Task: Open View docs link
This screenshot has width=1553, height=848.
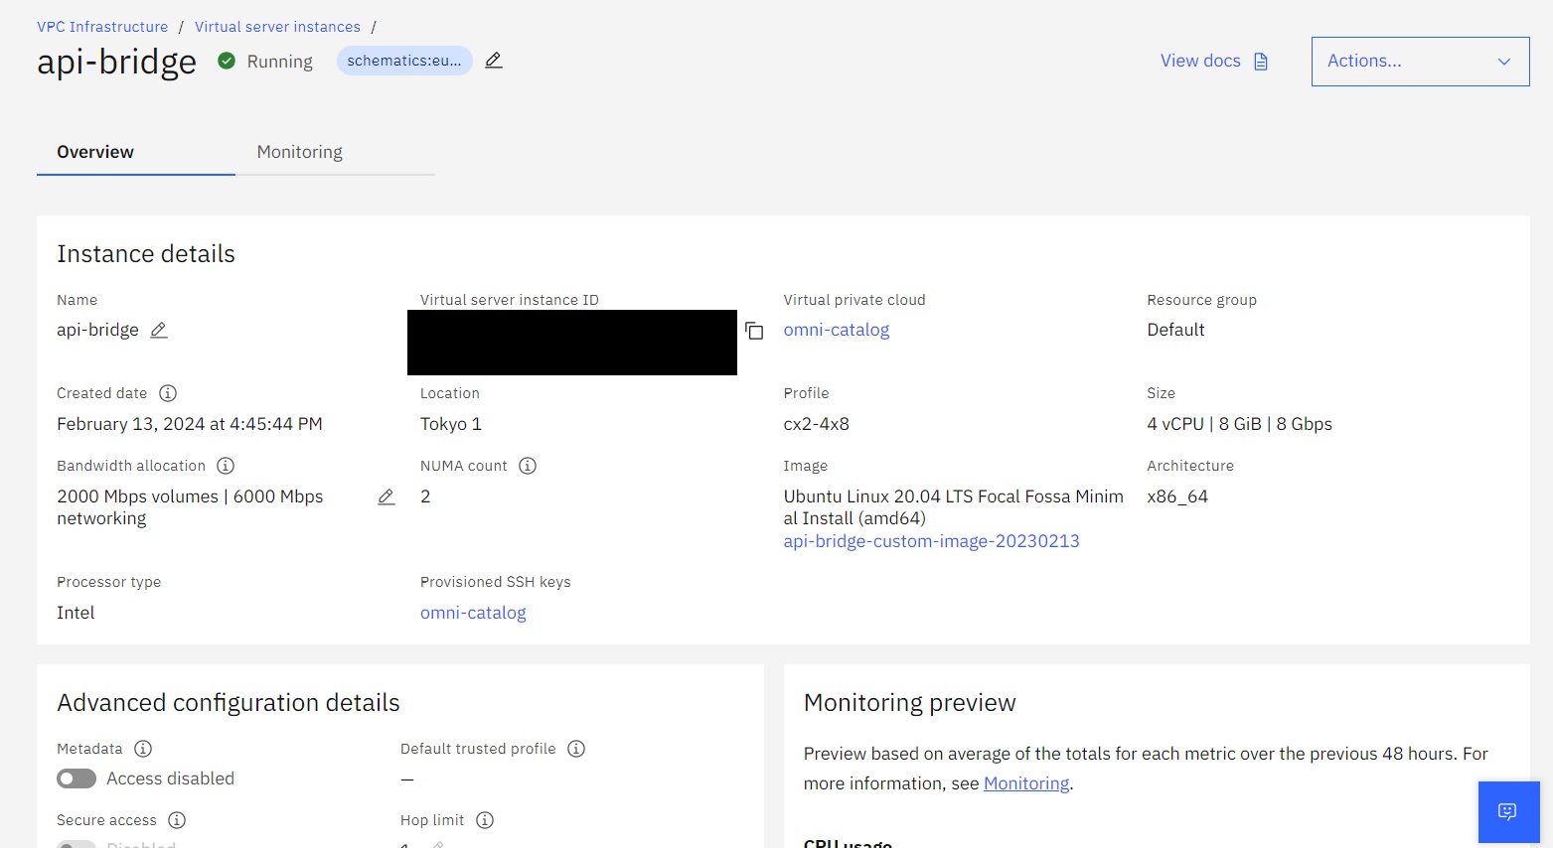Action: [1214, 62]
